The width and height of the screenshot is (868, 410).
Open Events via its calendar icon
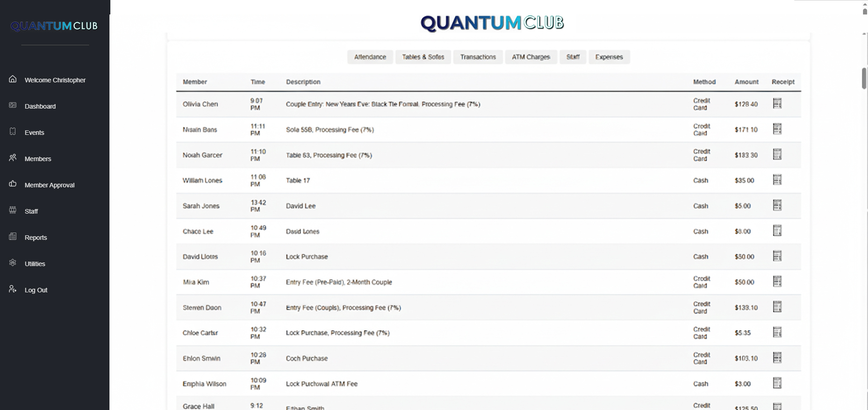pyautogui.click(x=12, y=131)
